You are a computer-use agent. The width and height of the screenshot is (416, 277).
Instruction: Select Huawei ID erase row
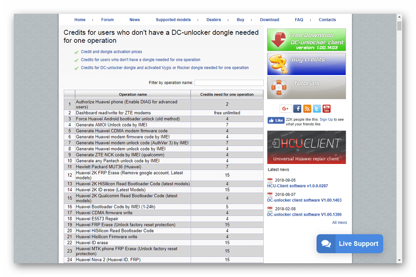164,243
